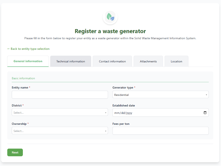Focus the Entity name input field
The width and height of the screenshot is (221, 166).
tap(60, 95)
